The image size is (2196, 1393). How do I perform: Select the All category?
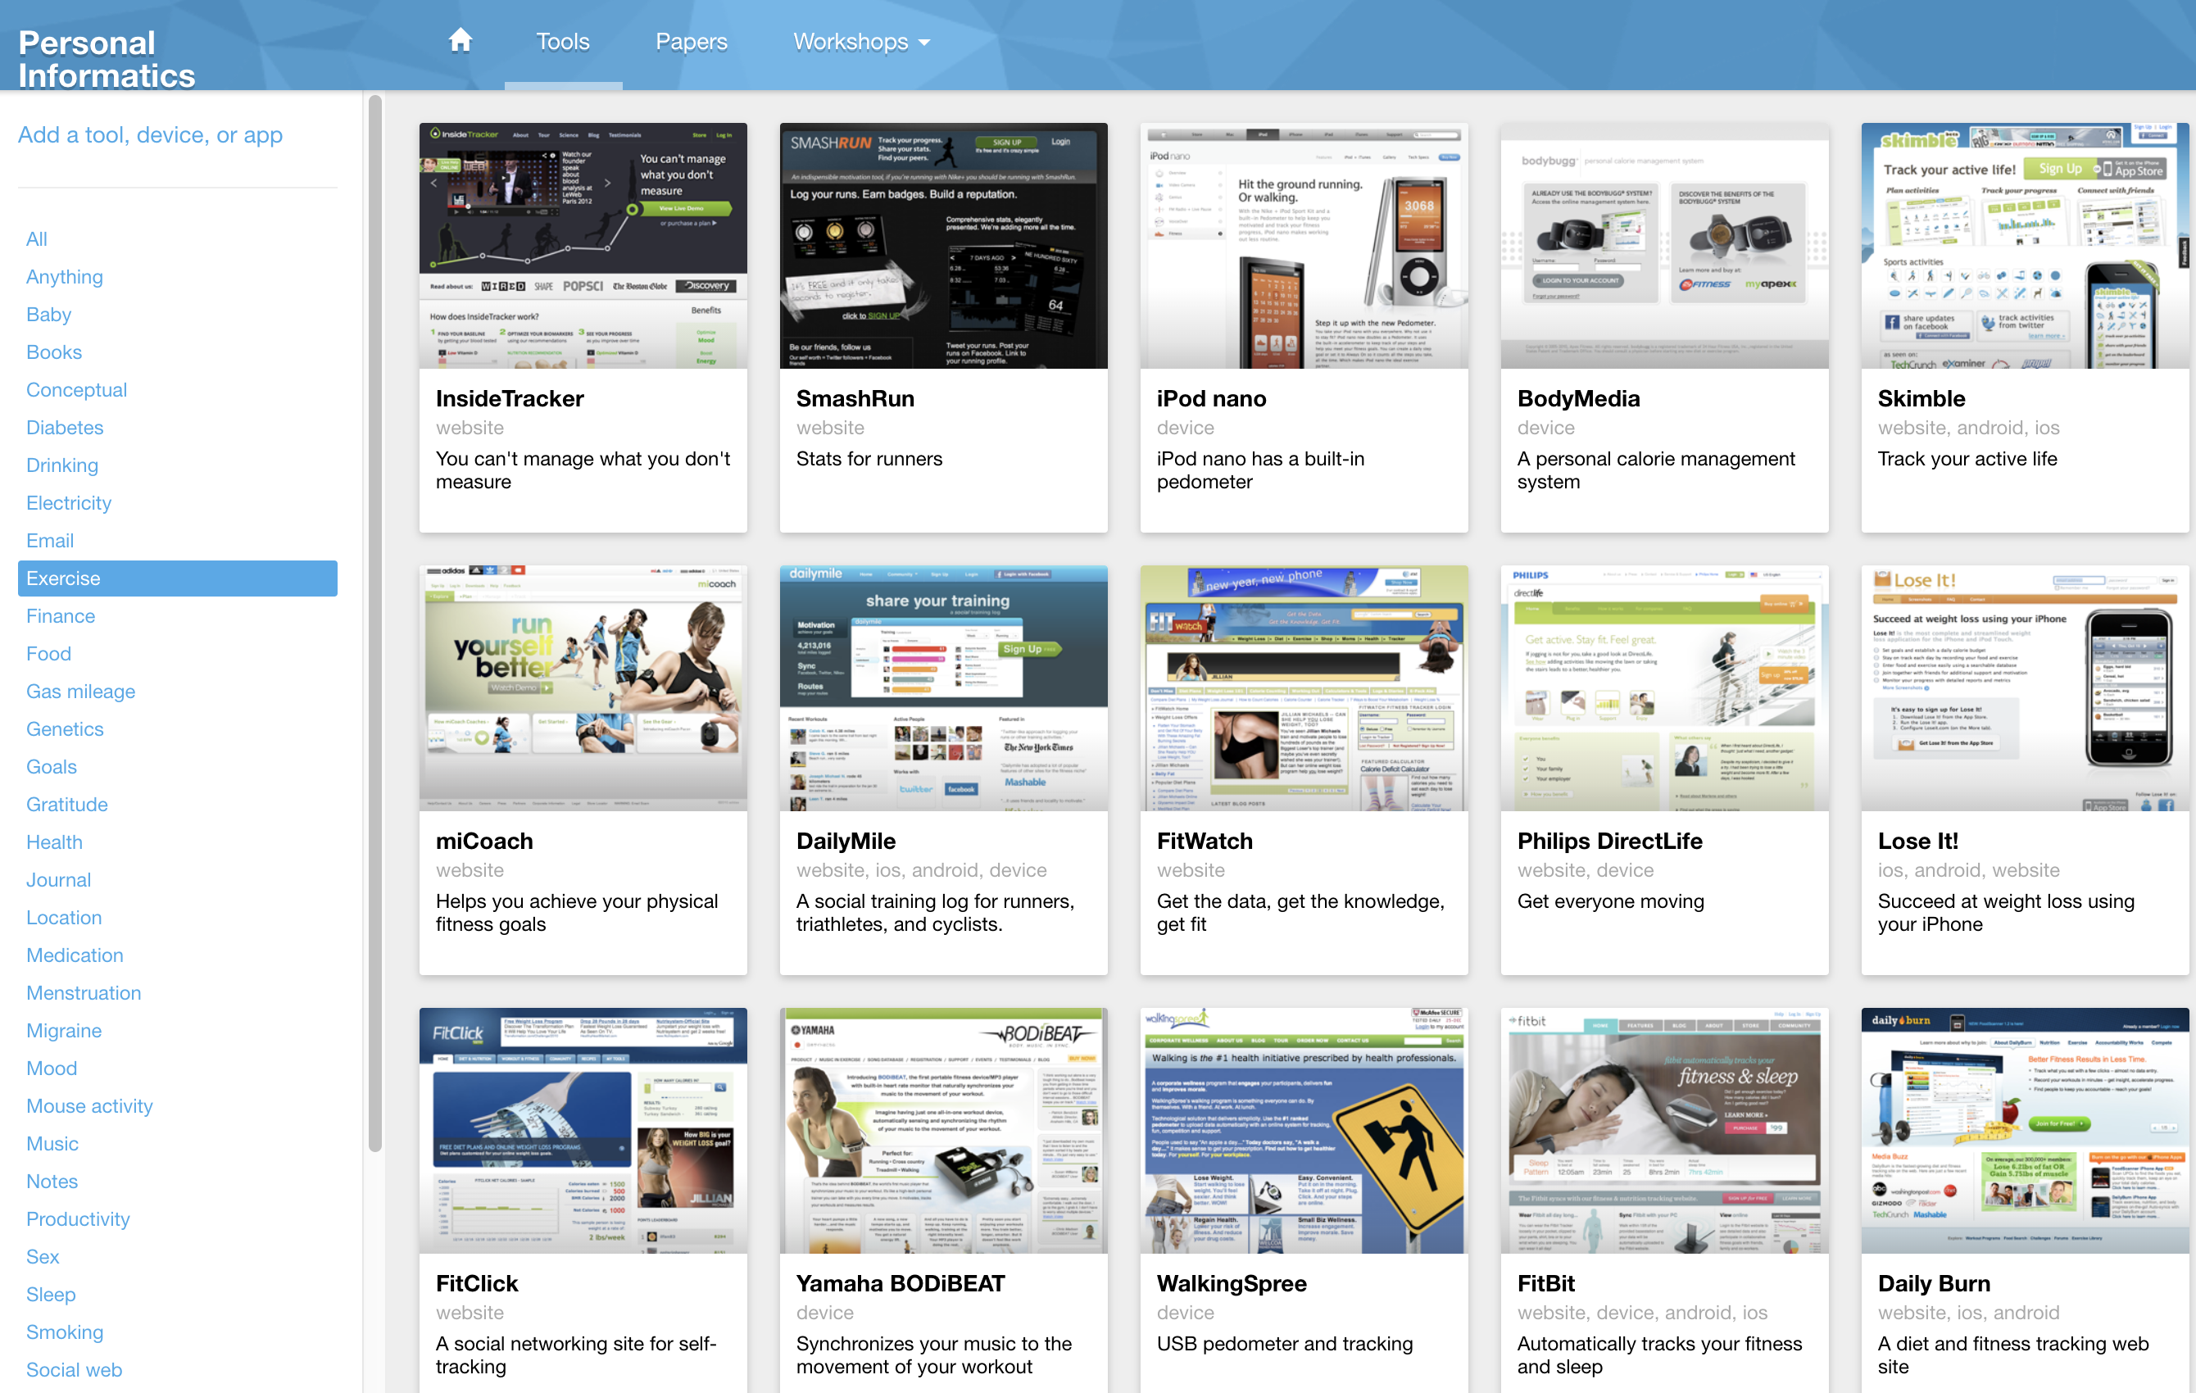coord(37,239)
